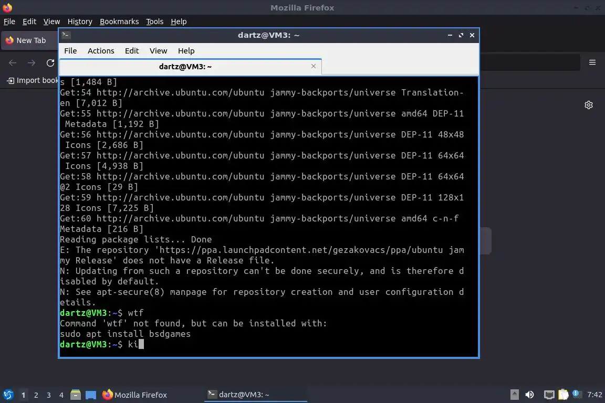
Task: Open Firefox File menu
Action: [9, 22]
